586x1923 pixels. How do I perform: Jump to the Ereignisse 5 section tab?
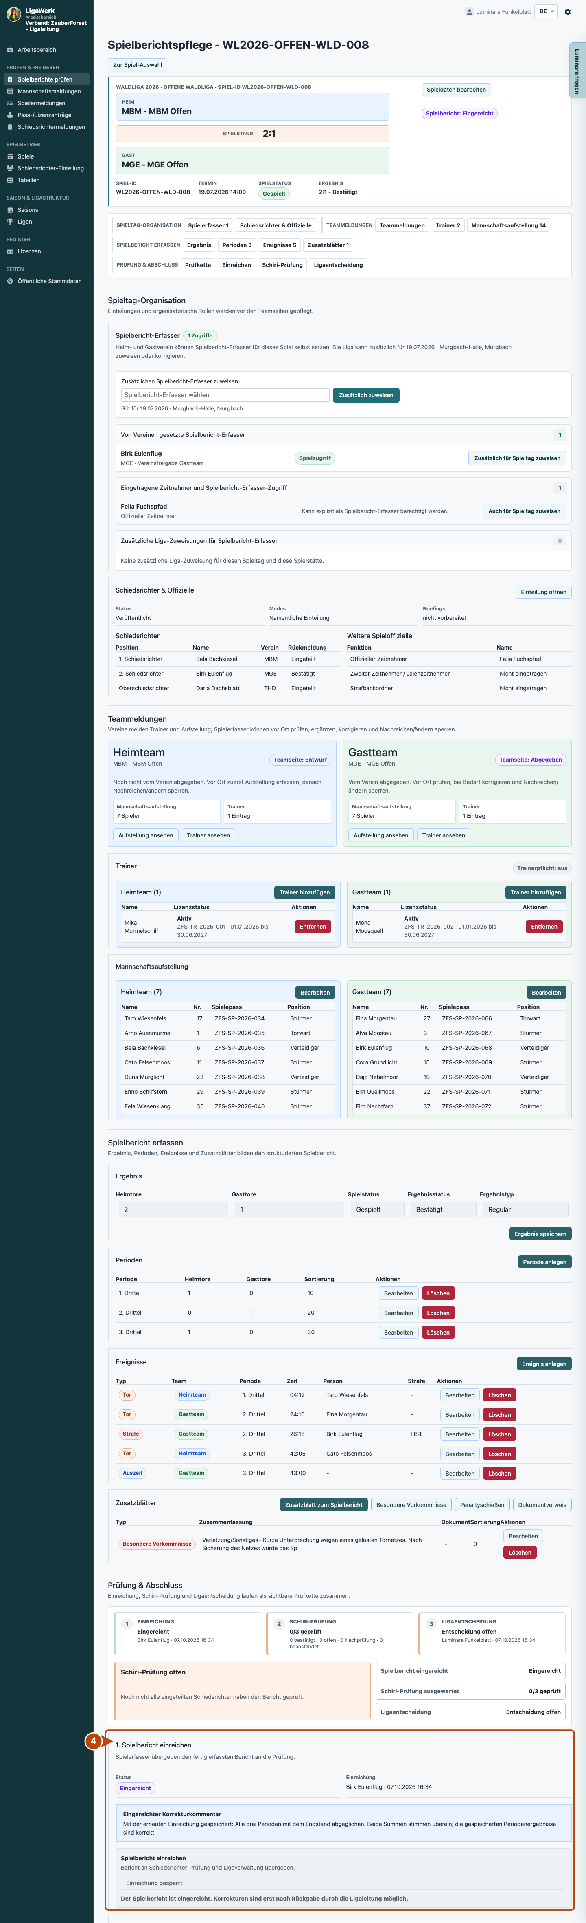(280, 245)
